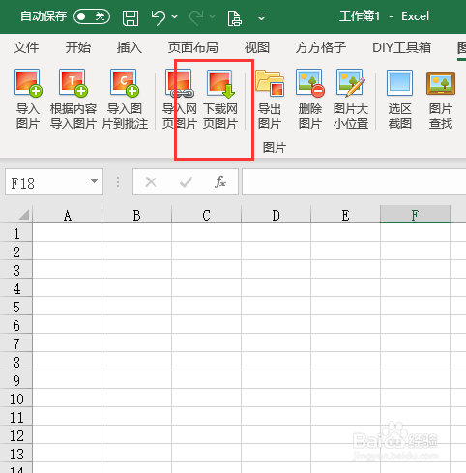Select column F header
The height and width of the screenshot is (473, 466).
point(415,214)
